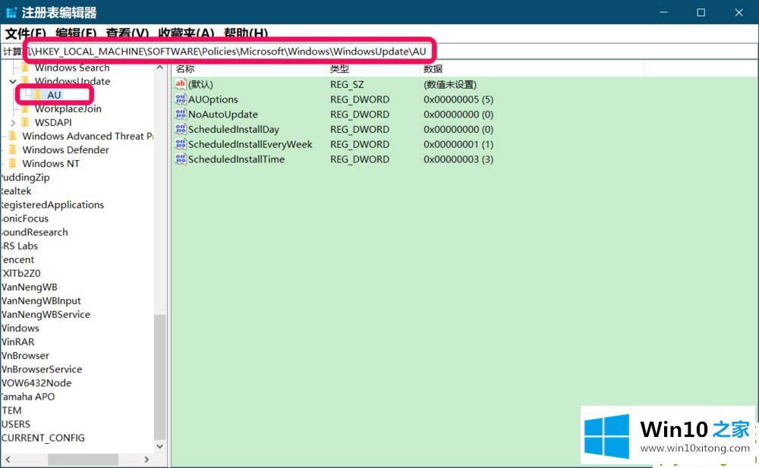Click the Windows Advanced Threat folder icon
The height and width of the screenshot is (468, 759).
click(x=13, y=136)
